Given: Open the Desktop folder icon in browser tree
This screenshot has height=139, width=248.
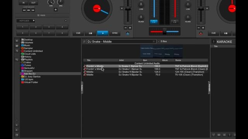Looking at the screenshot, I should coord(22,40).
